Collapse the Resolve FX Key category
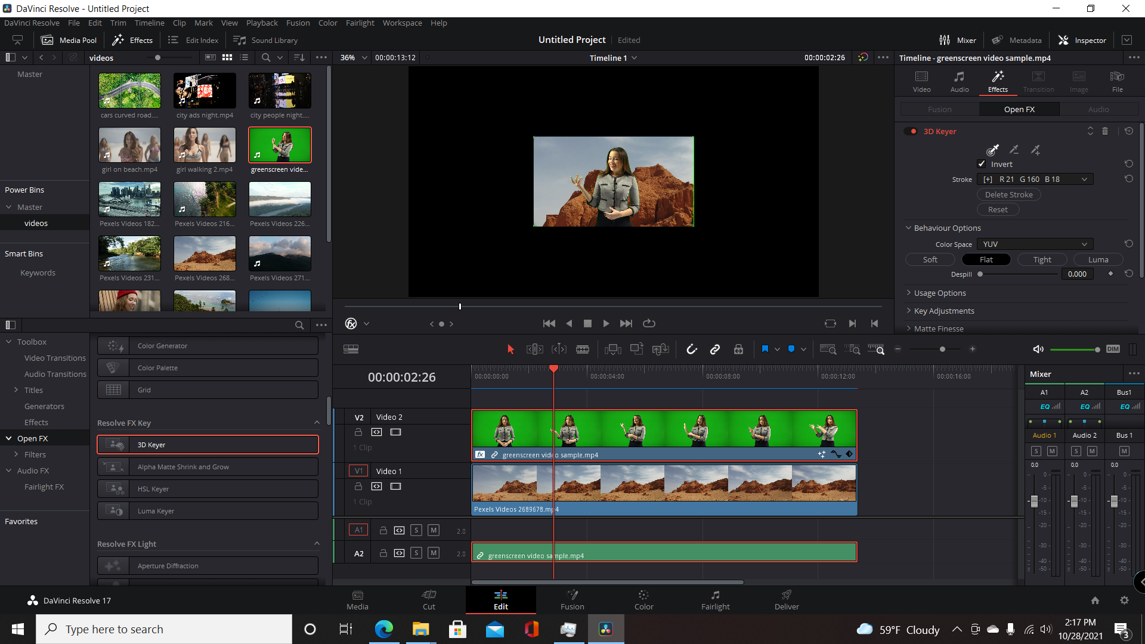1145x644 pixels. point(317,423)
